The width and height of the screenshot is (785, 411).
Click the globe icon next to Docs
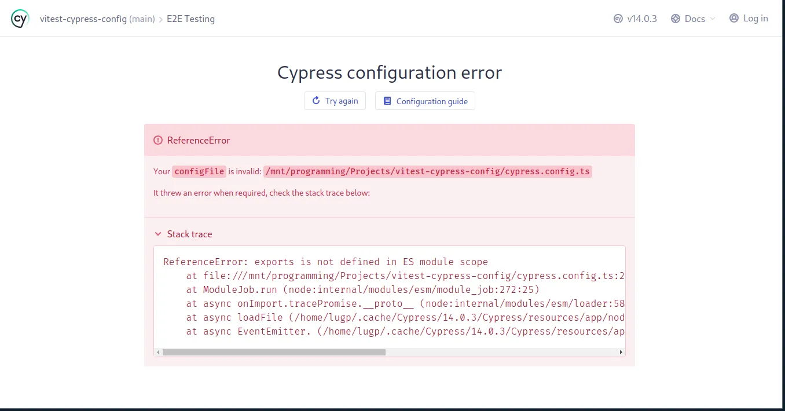click(x=675, y=19)
